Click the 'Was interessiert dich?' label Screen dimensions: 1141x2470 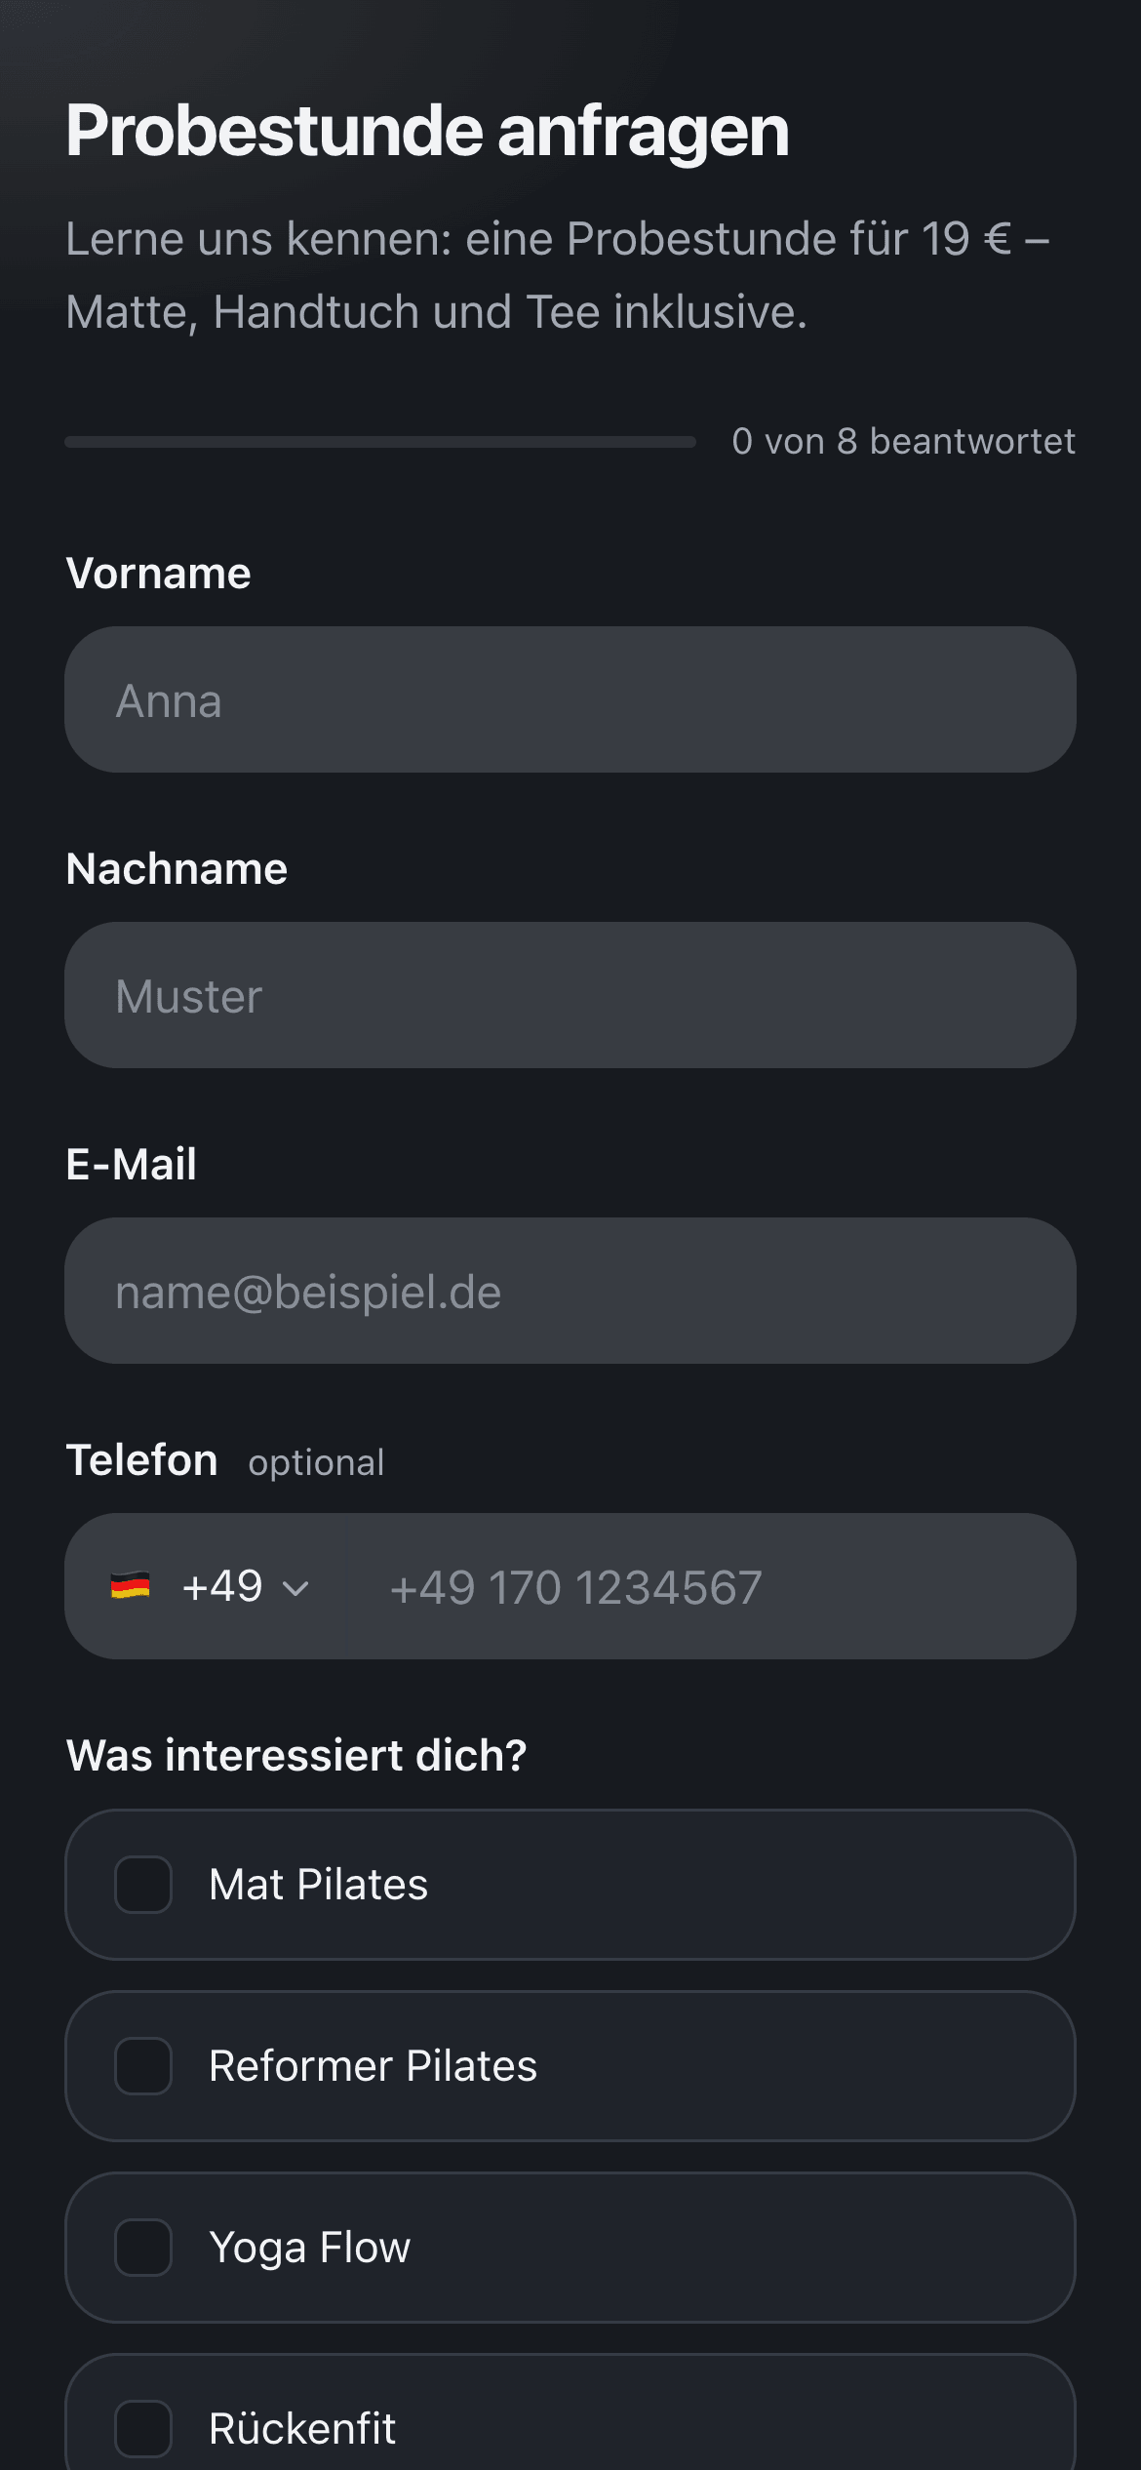(296, 1756)
